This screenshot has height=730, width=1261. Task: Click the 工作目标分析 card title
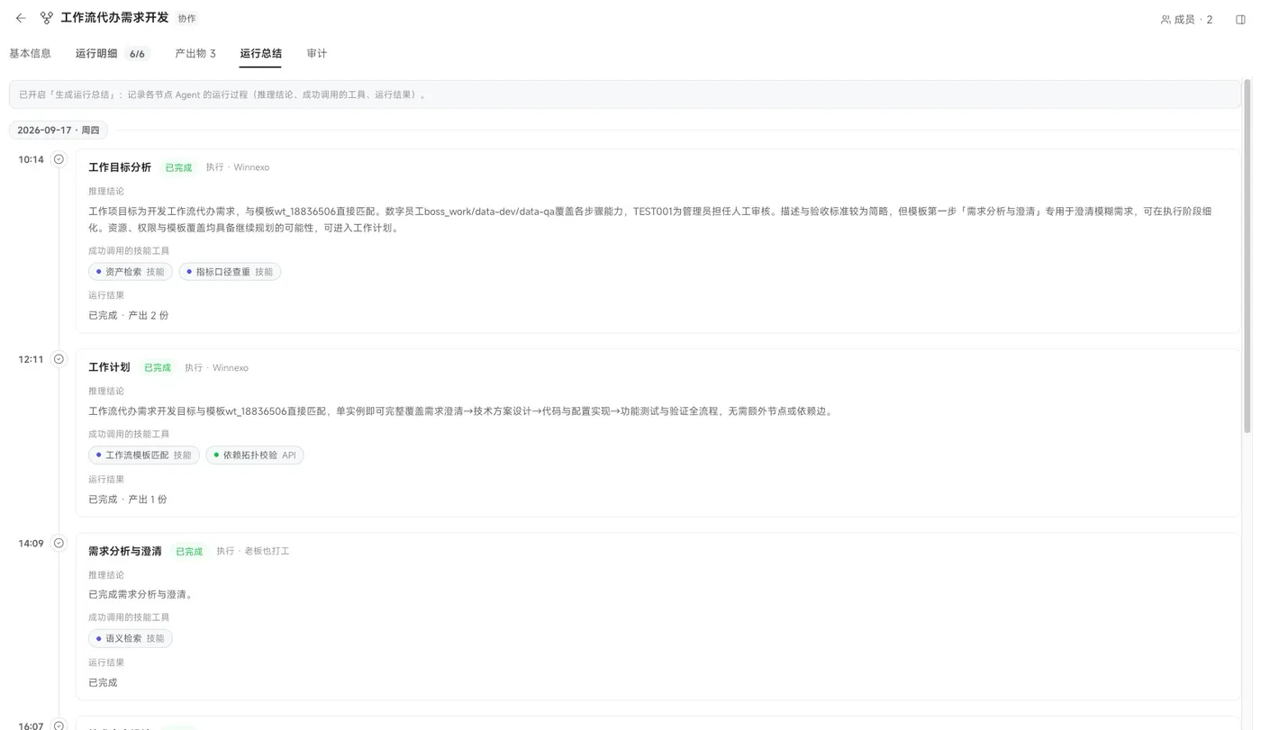pyautogui.click(x=120, y=167)
